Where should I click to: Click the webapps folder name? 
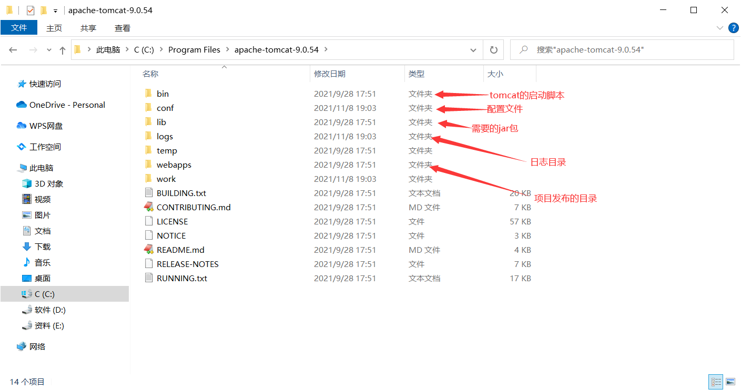point(174,165)
